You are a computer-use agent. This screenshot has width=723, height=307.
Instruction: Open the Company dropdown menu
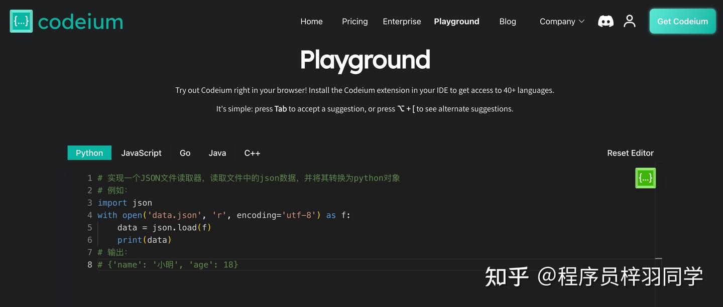click(557, 21)
